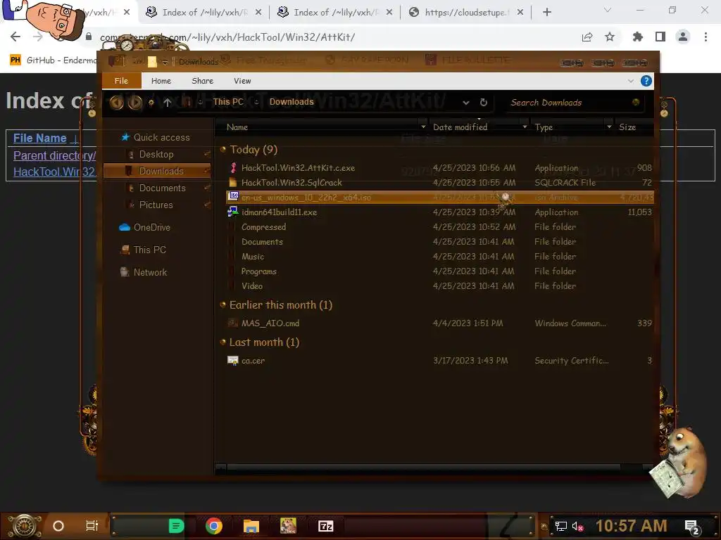Open the File ribbon tab
Screen dimensions: 721x540
tap(121, 81)
